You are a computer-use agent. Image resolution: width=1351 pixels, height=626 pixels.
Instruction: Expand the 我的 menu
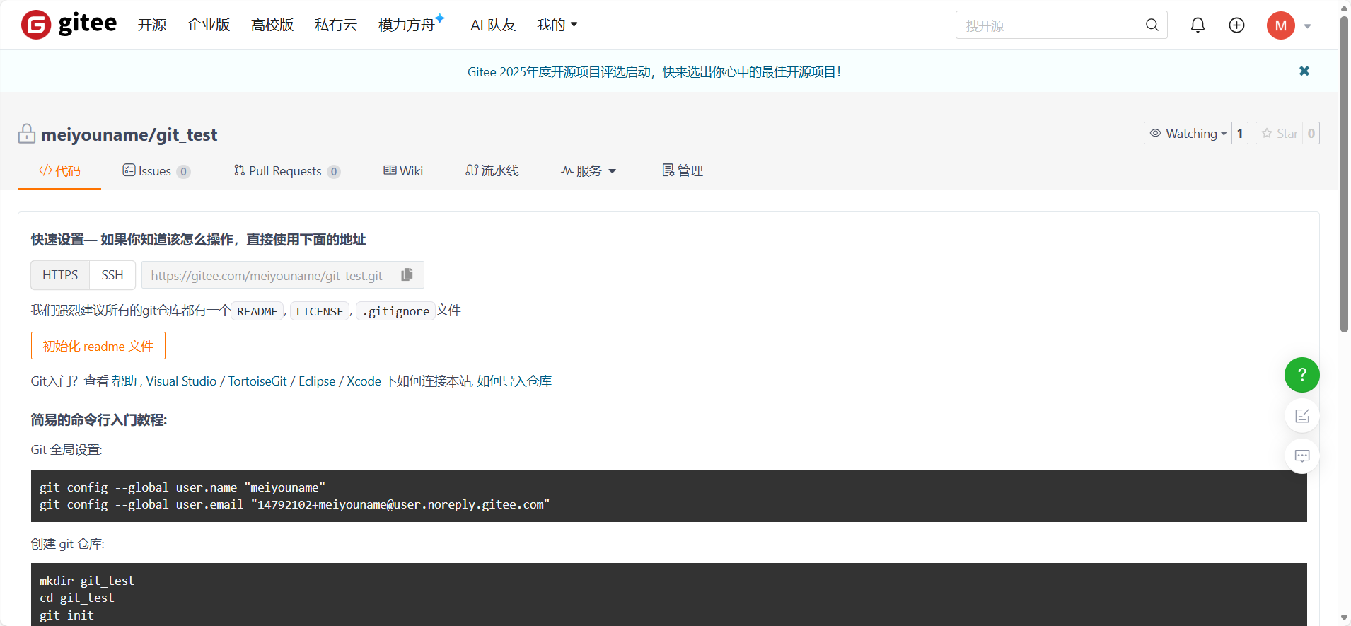pyautogui.click(x=557, y=25)
